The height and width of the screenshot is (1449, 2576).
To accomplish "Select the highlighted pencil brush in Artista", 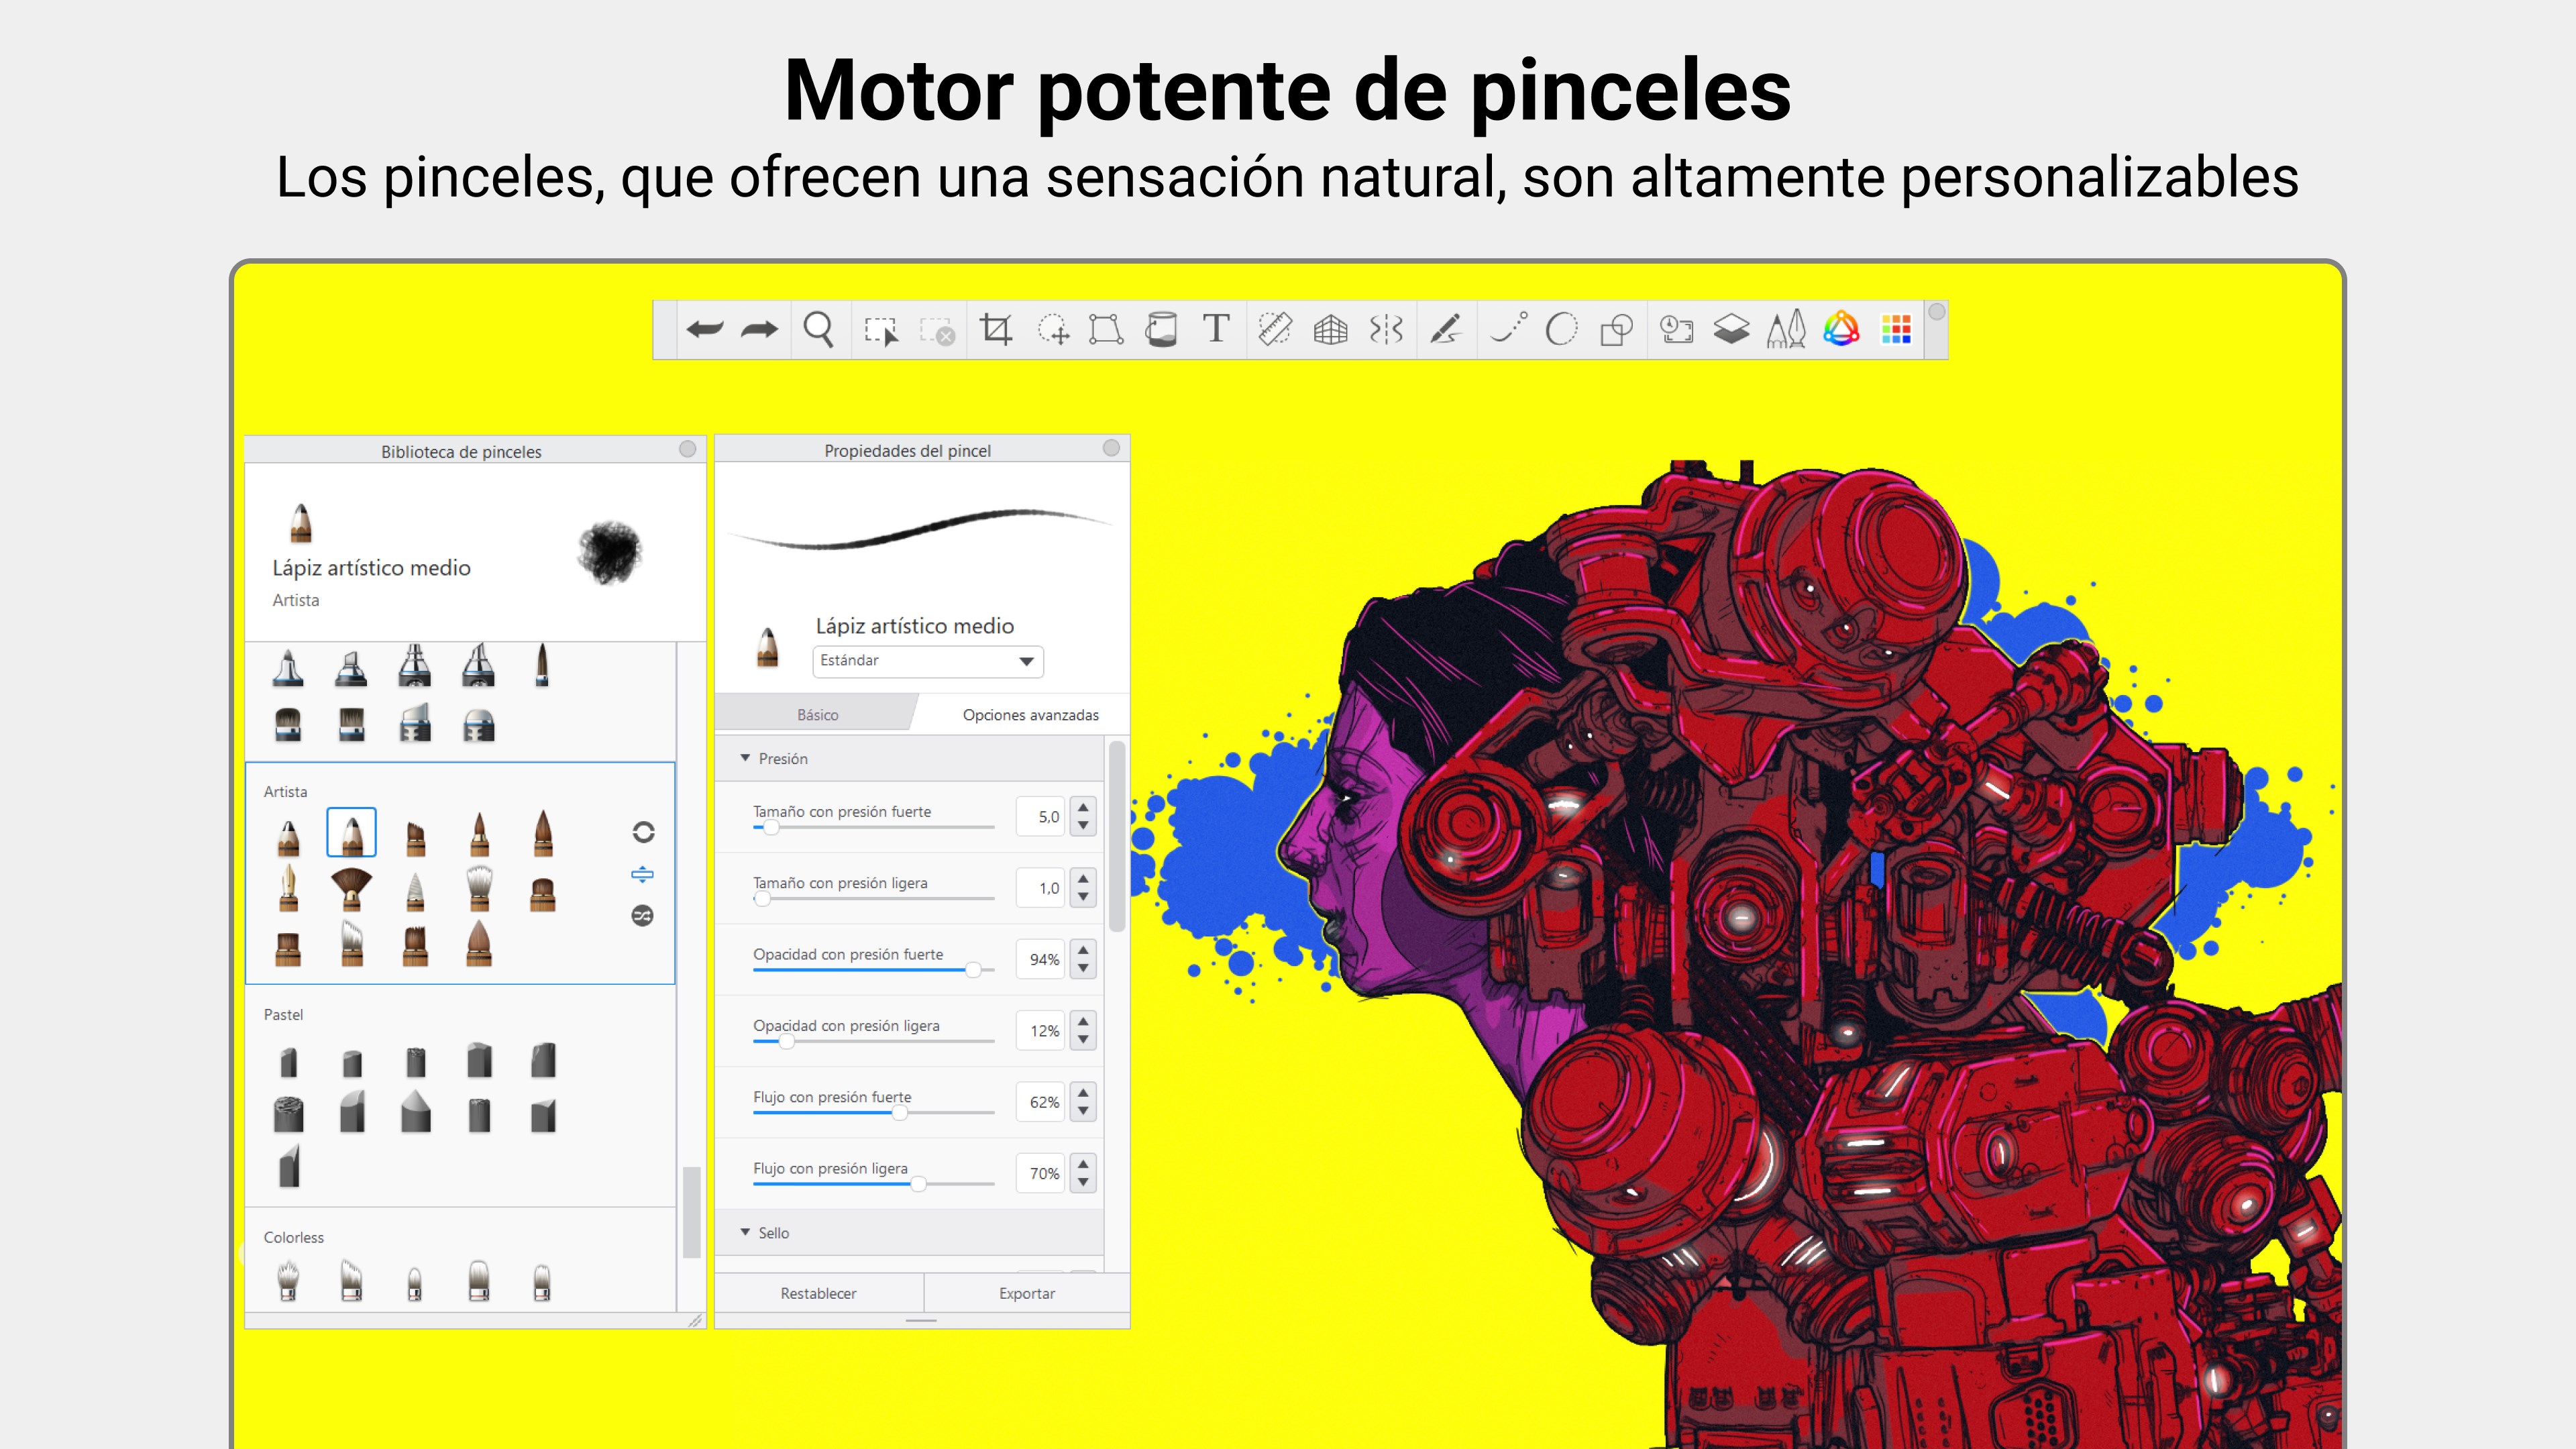I will [351, 832].
